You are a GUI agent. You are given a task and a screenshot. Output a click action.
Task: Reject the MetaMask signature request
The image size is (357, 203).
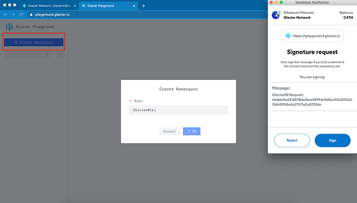coord(292,140)
